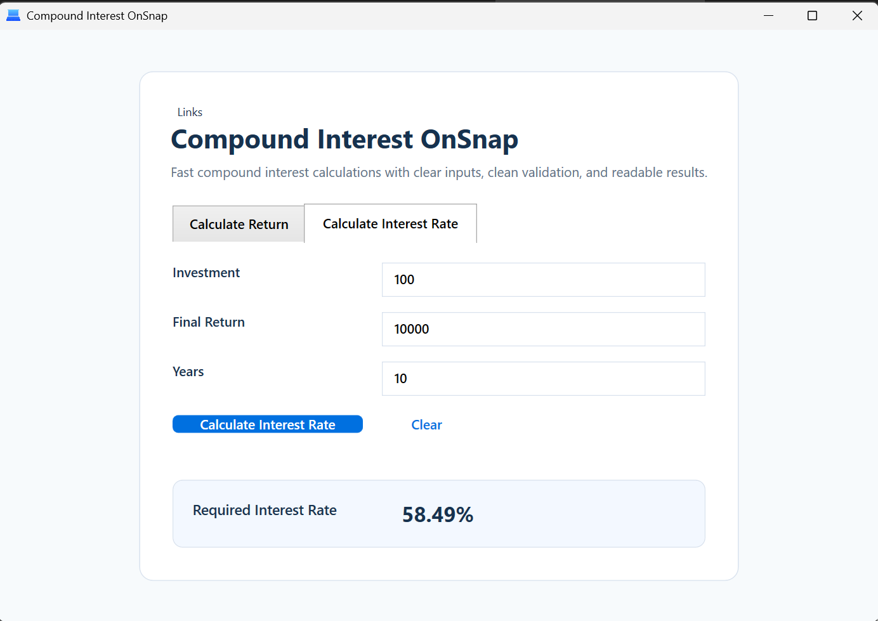Close the Compound Interest OnSnap window
878x621 pixels.
click(x=857, y=15)
